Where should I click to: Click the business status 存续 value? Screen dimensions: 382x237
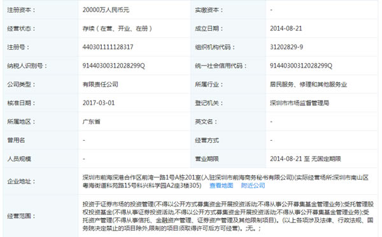pos(117,29)
